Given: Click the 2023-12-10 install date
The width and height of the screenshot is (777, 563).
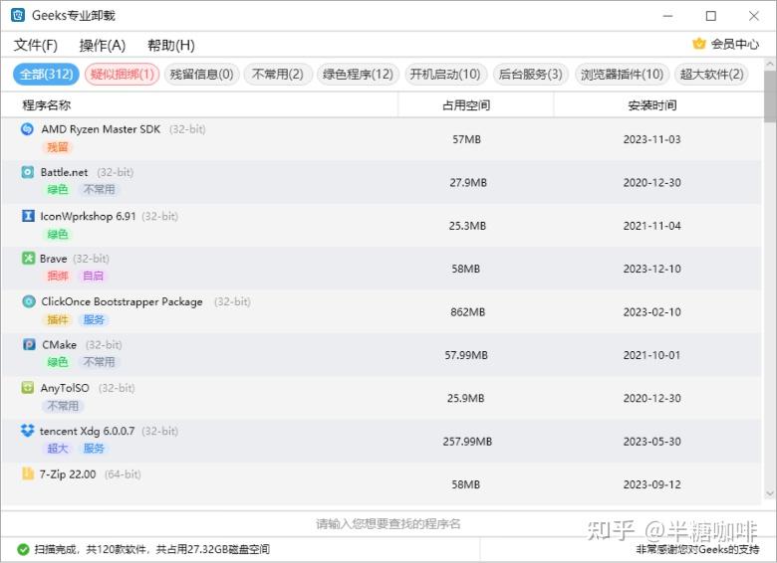Looking at the screenshot, I should [652, 269].
